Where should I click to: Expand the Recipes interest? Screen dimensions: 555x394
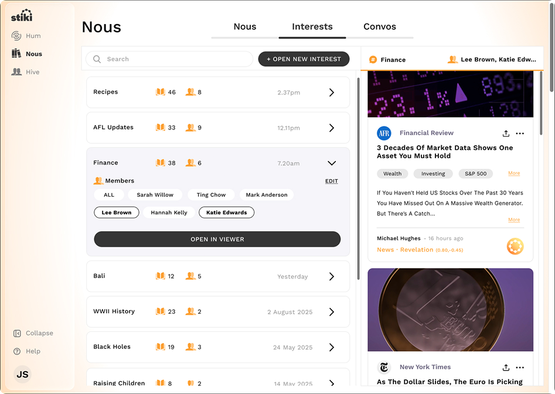pos(332,92)
